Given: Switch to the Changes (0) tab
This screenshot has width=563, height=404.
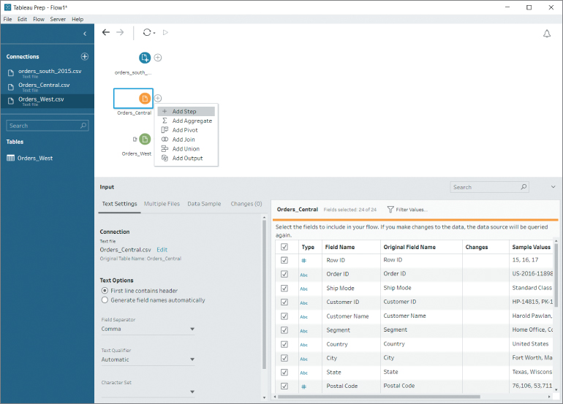Looking at the screenshot, I should [x=246, y=204].
